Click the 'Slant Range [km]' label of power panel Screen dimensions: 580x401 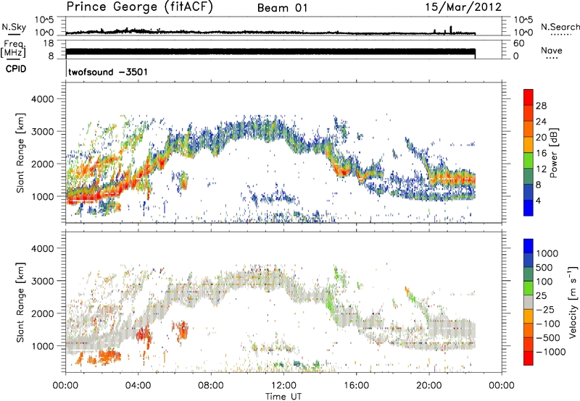(x=20, y=153)
